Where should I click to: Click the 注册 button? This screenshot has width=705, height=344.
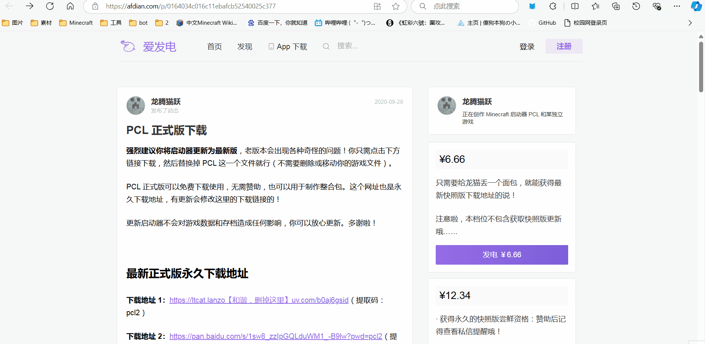563,46
